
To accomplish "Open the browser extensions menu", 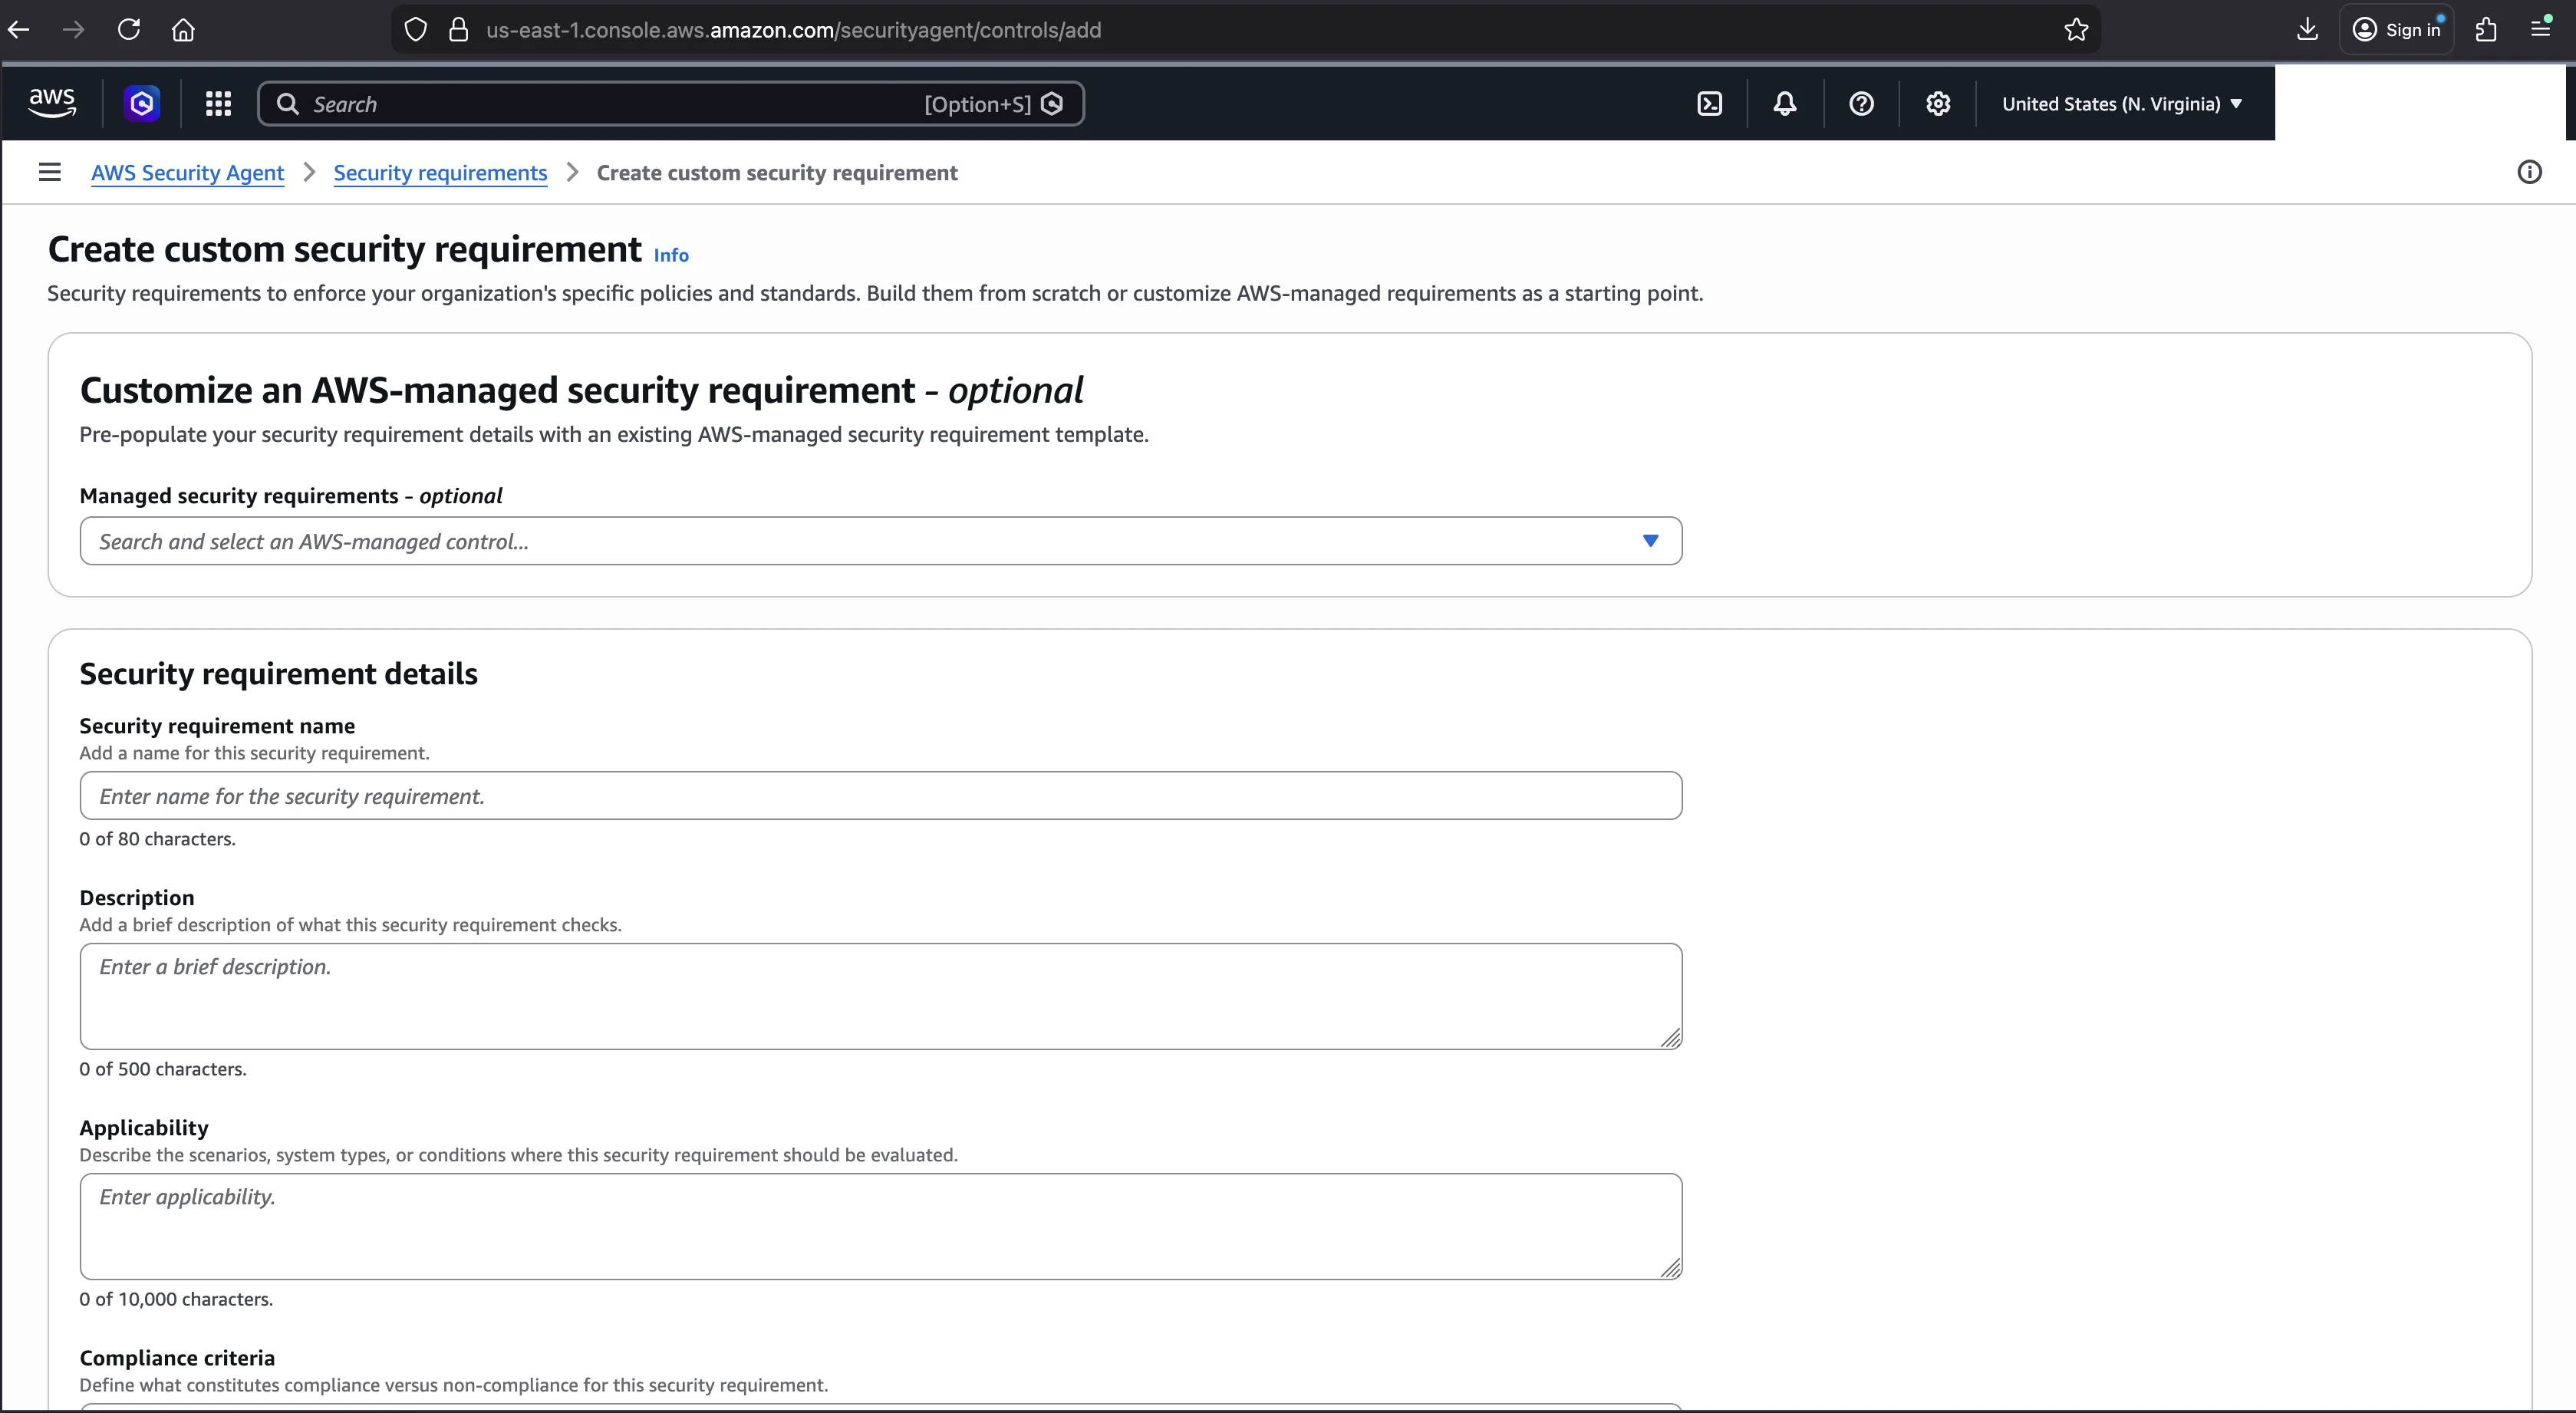I will coord(2486,30).
